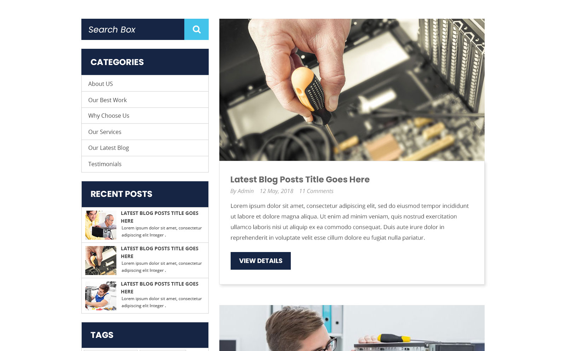Focus the Search Box input field
This screenshot has width=566, height=351.
coord(133,29)
